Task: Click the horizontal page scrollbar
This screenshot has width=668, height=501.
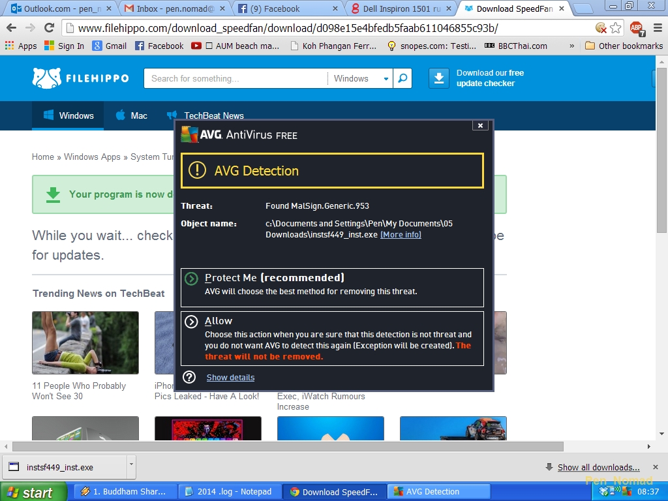Action: coord(288,446)
